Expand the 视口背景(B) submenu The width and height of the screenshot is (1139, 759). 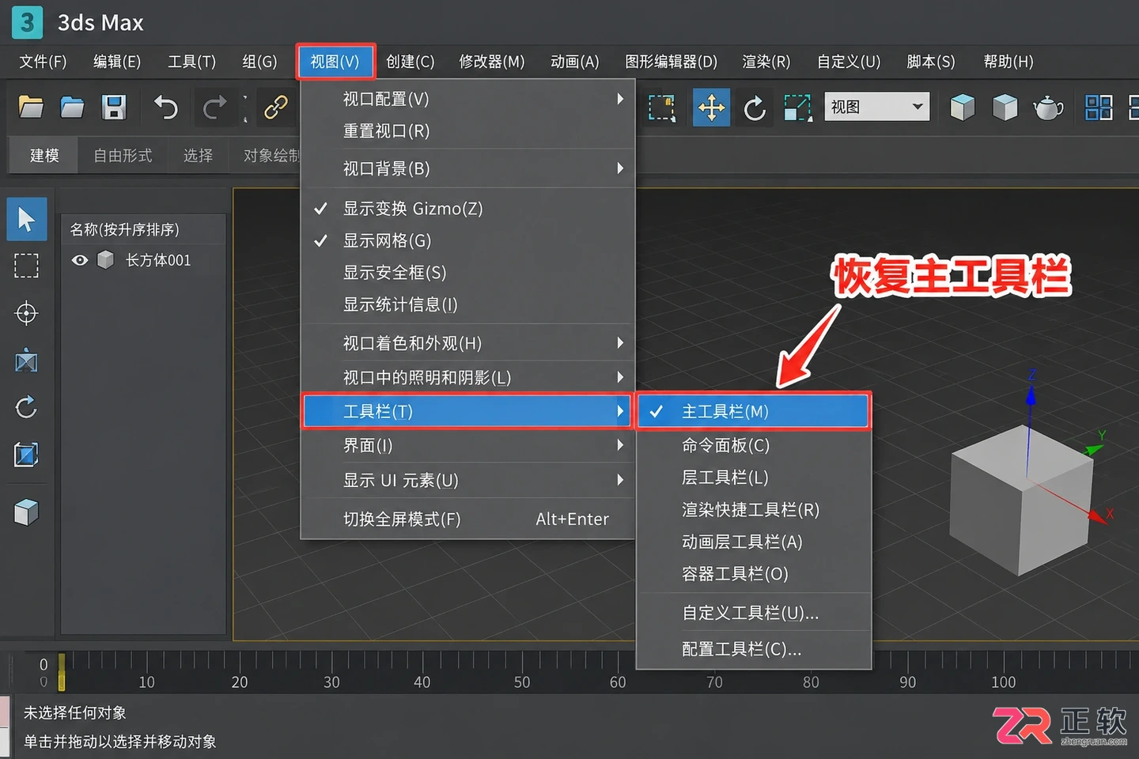pyautogui.click(x=468, y=168)
